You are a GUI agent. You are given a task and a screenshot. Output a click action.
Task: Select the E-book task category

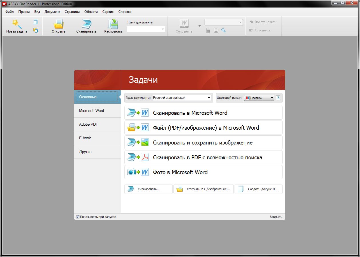pyautogui.click(x=85, y=138)
